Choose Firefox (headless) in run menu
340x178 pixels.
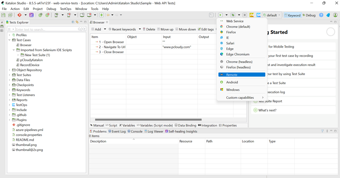pos(238,67)
